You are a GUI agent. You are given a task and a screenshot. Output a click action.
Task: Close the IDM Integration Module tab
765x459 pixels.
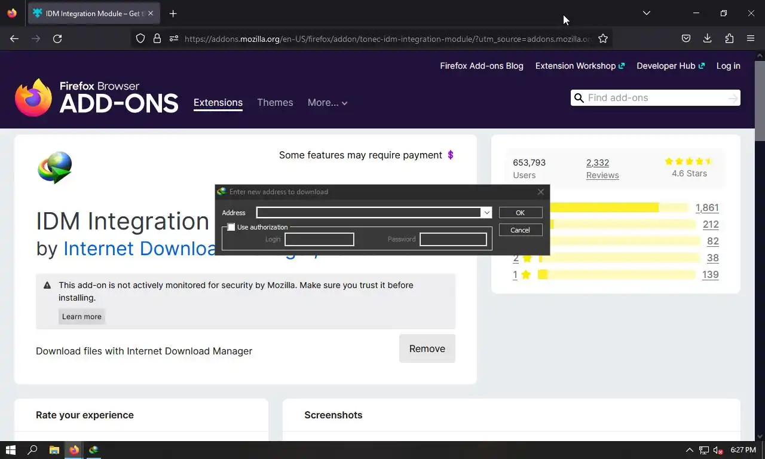(x=151, y=13)
